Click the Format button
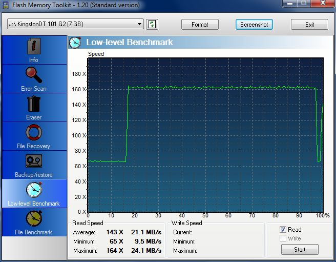Screen dimensions: 336x262 (200, 25)
